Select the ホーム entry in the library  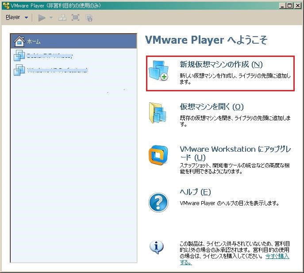point(73,41)
